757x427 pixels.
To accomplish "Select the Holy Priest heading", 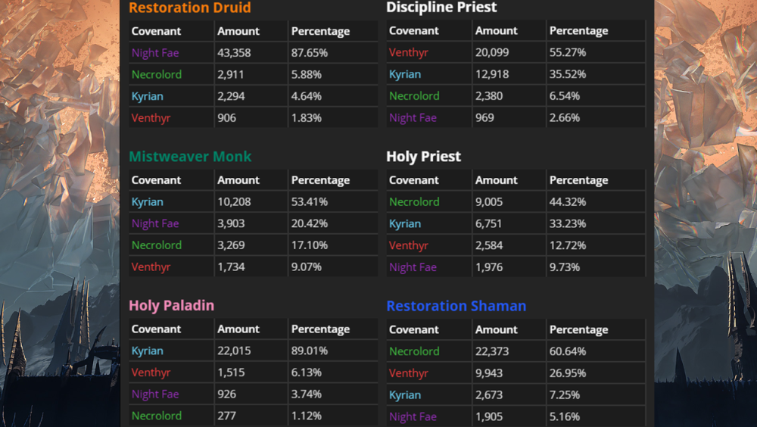I will tap(423, 157).
